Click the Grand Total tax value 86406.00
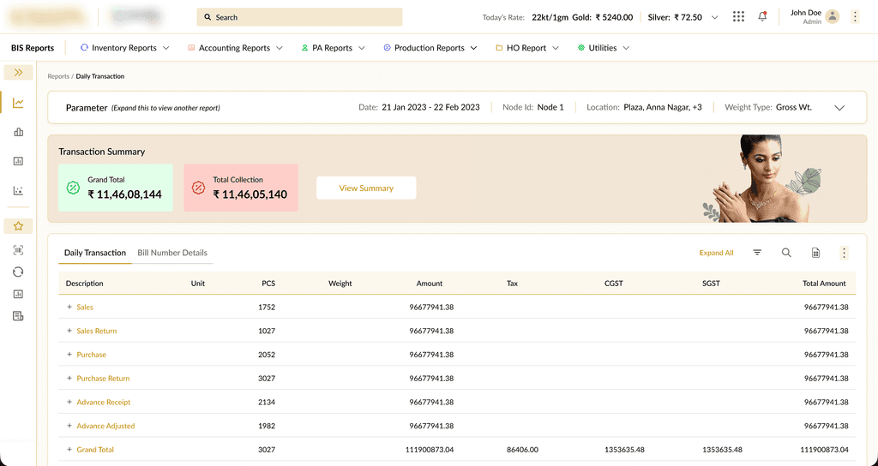Screen dimensions: 878x466 point(522,449)
